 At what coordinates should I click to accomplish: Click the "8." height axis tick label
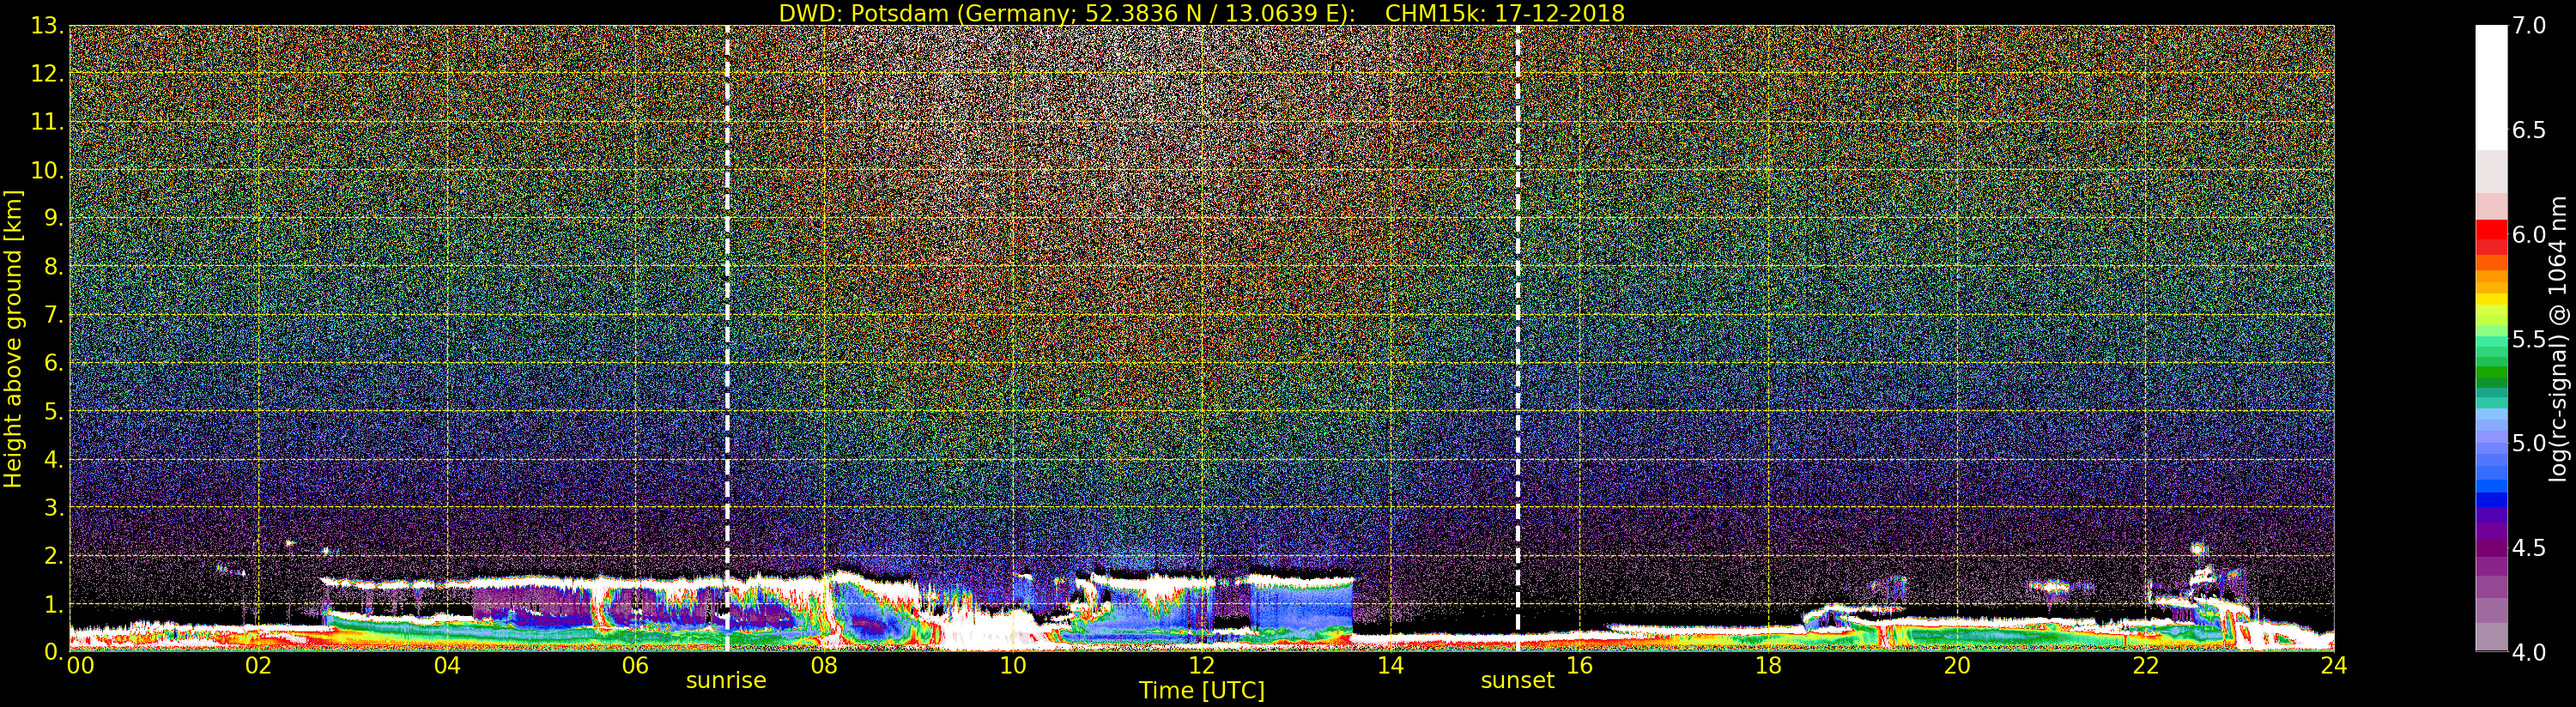(x=54, y=267)
